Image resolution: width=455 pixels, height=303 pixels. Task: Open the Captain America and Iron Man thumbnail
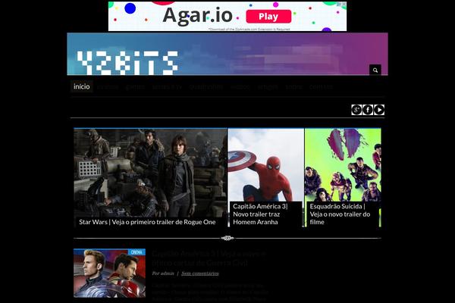point(109,273)
